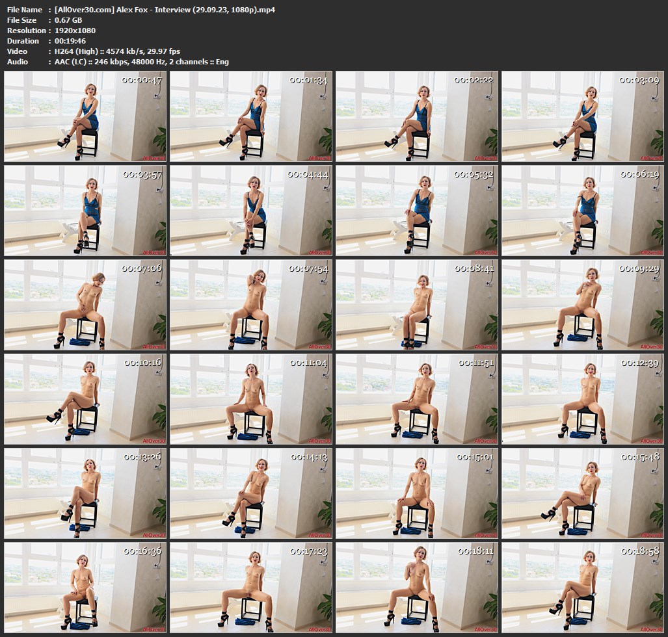Click the File Name label
This screenshot has width=668, height=637.
tap(25, 10)
